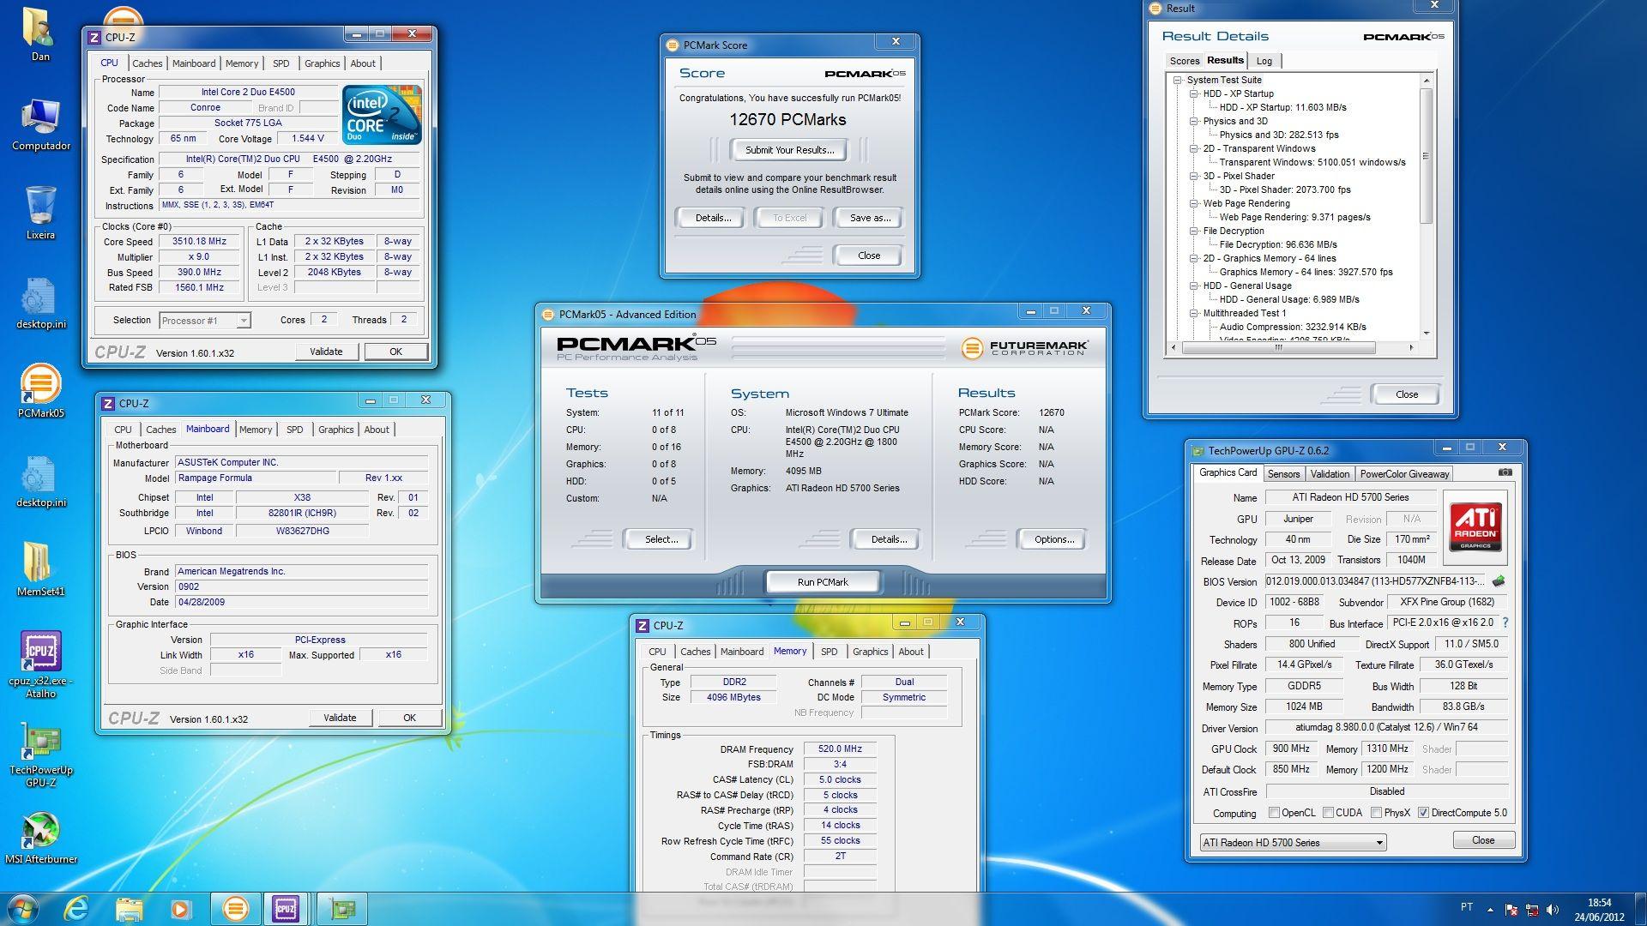Click the volume speaker tray icon
The height and width of the screenshot is (926, 1647).
coord(1553,910)
